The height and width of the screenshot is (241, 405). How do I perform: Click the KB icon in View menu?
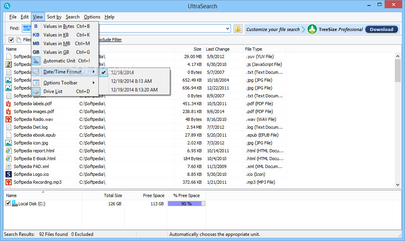pyautogui.click(x=36, y=35)
